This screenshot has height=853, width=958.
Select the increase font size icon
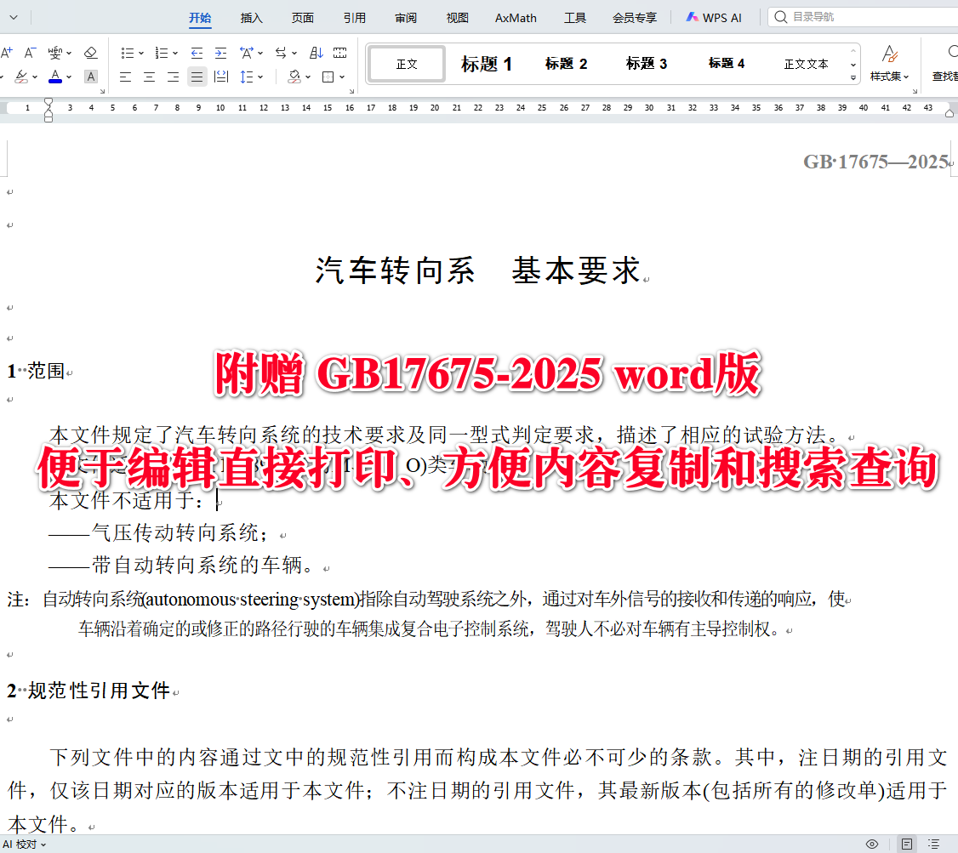(7, 53)
